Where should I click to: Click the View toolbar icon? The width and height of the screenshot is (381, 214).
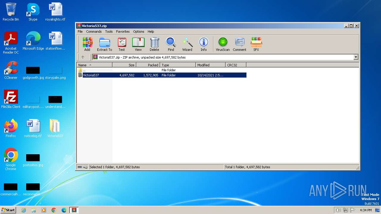[138, 44]
